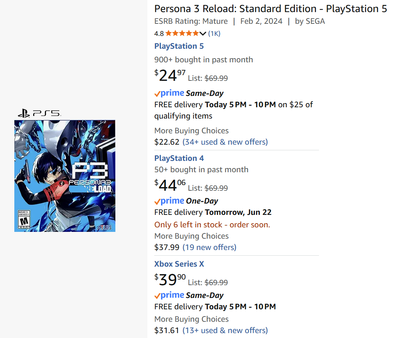Click the orange star rating icons
This screenshot has width=411, height=338.
(182, 33)
